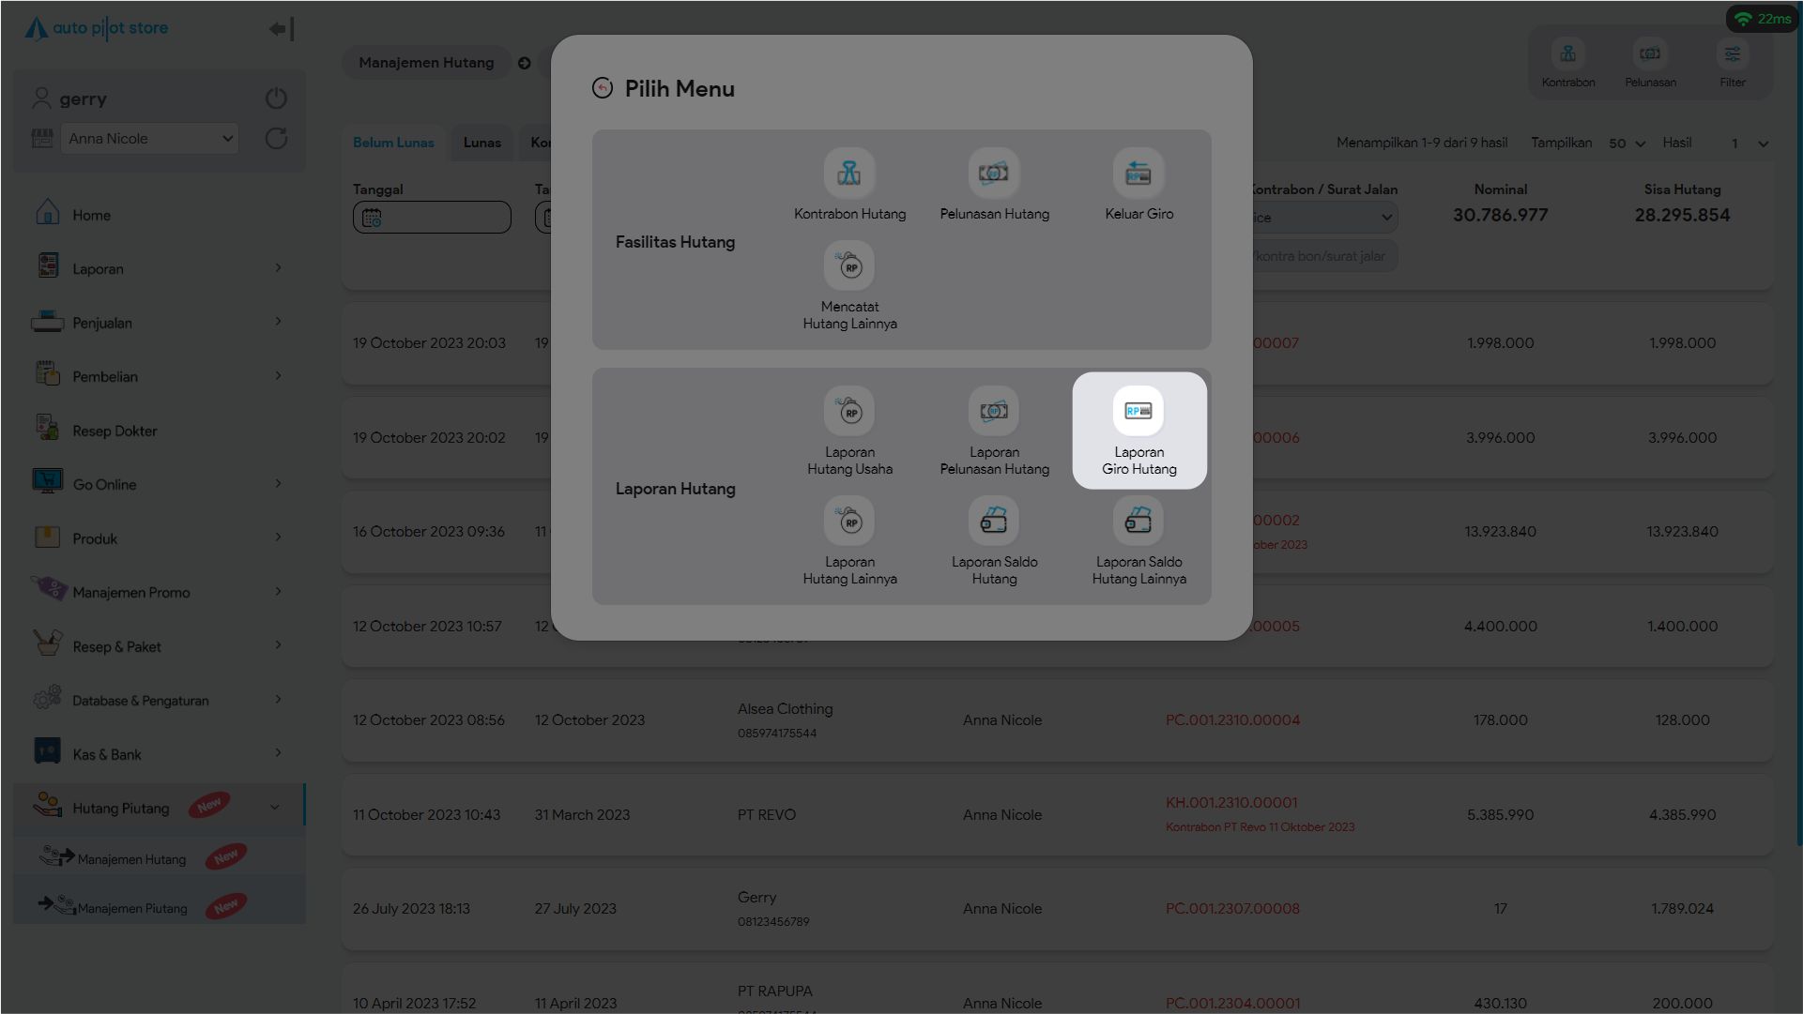Click the Tanggal date input field
Image resolution: width=1803 pixels, height=1014 pixels.
[x=432, y=218]
